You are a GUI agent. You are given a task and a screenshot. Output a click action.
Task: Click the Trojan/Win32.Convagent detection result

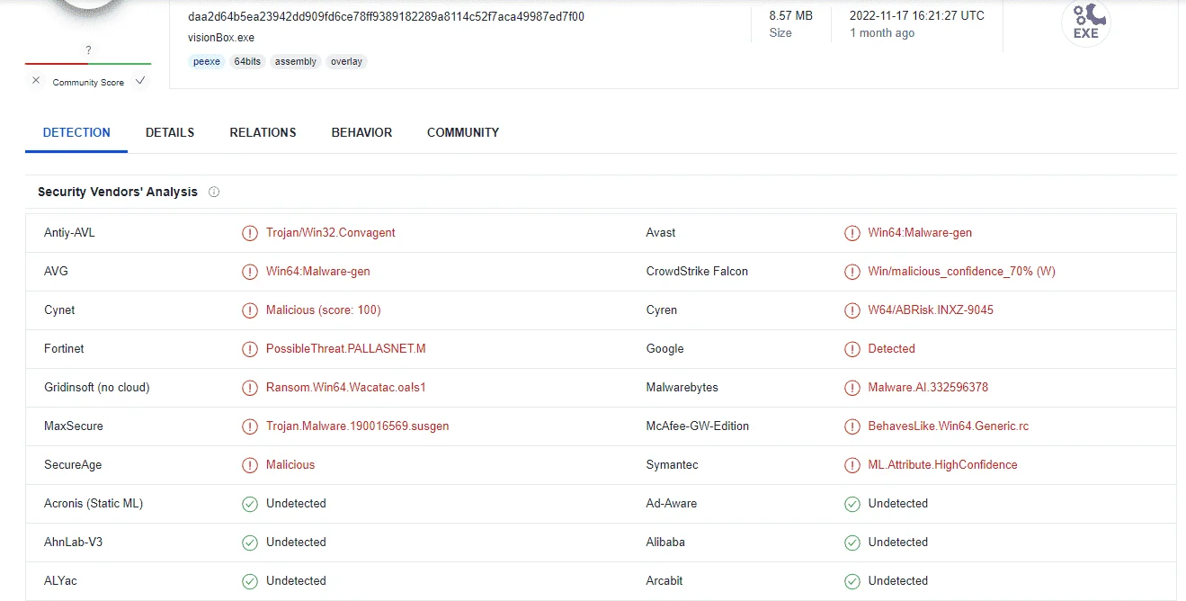(x=331, y=233)
